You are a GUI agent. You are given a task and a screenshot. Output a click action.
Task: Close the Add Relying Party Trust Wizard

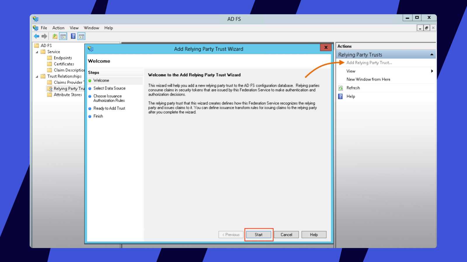point(326,47)
